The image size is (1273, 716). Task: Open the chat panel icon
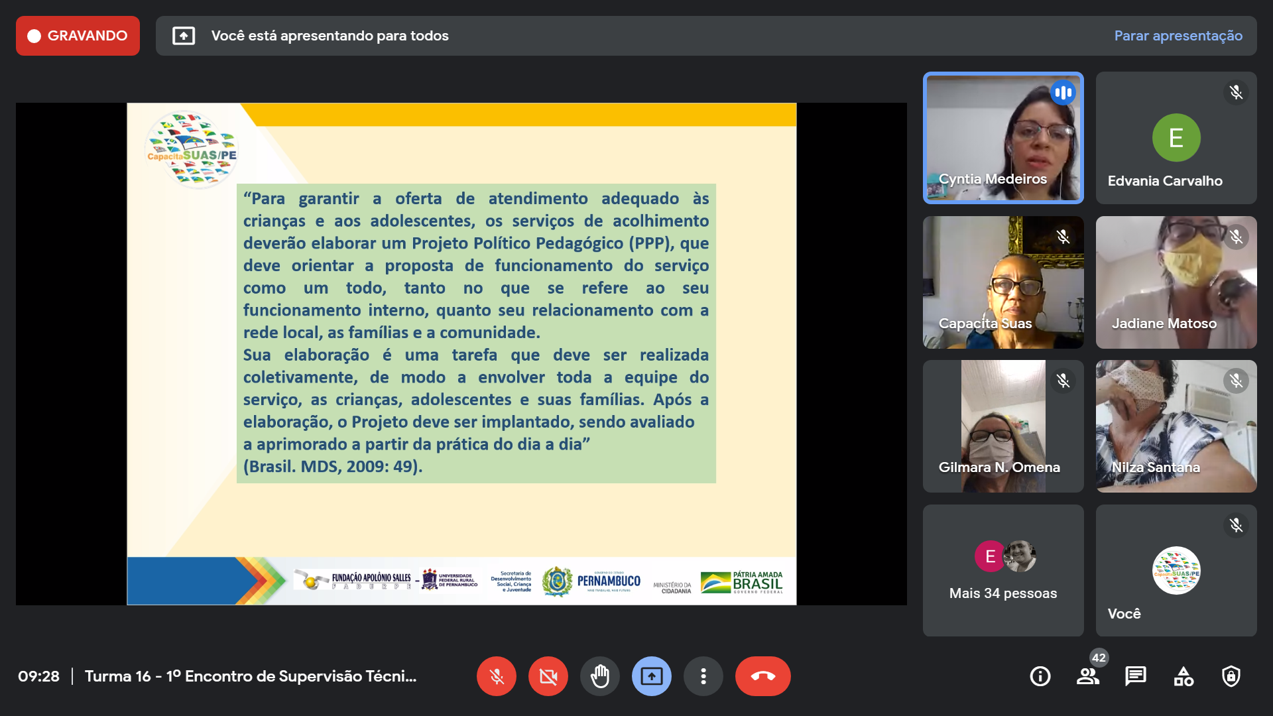[1135, 676]
